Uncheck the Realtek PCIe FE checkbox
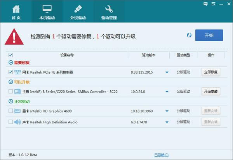The width and height of the screenshot is (233, 160). (10, 72)
